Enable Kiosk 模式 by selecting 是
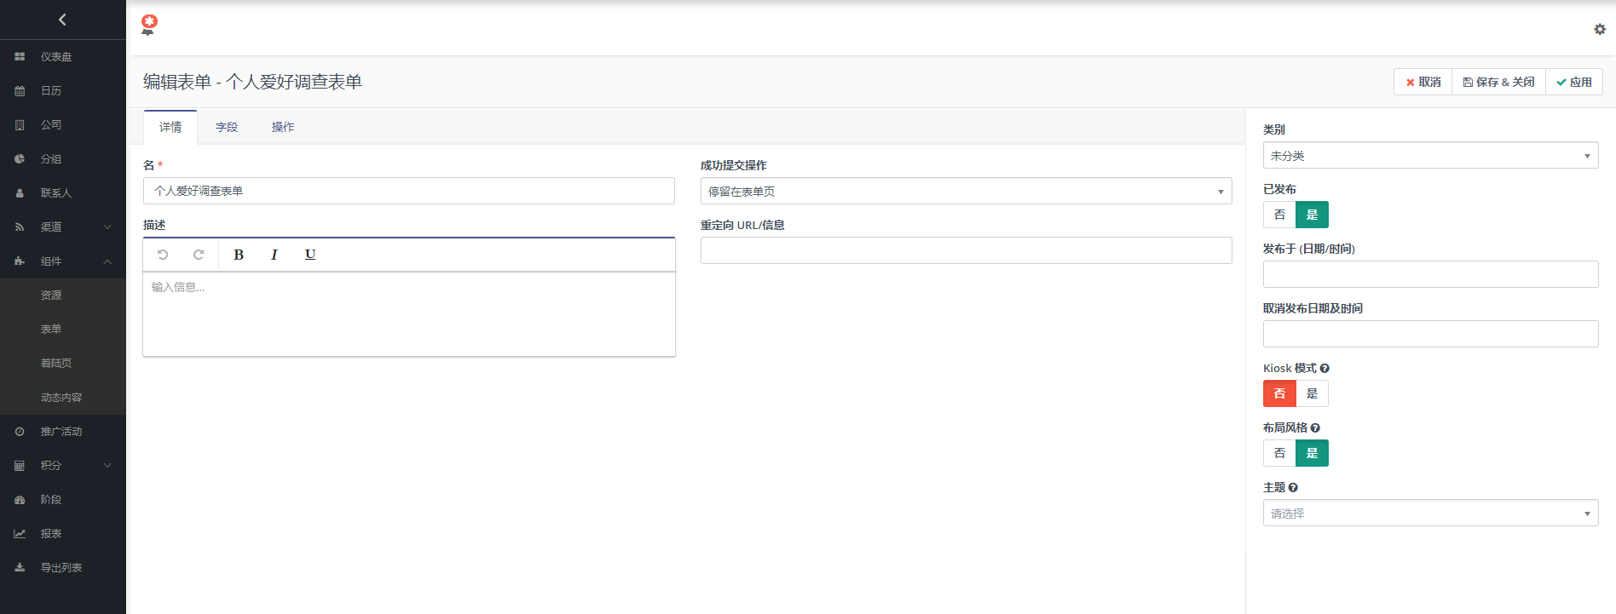The image size is (1616, 614). pos(1312,393)
